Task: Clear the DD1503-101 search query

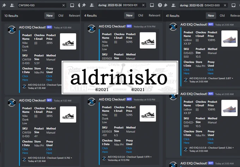Action: pyautogui.click(x=143, y=5)
